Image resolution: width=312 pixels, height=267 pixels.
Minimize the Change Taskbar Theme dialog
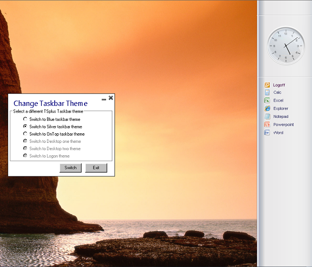104,99
